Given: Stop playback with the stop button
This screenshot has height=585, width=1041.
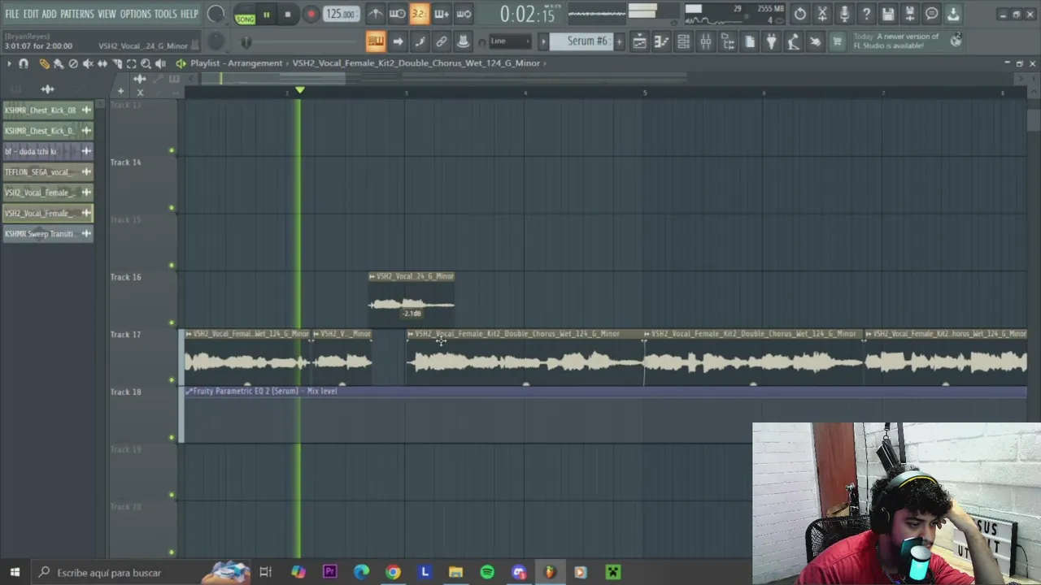Looking at the screenshot, I should [x=288, y=15].
